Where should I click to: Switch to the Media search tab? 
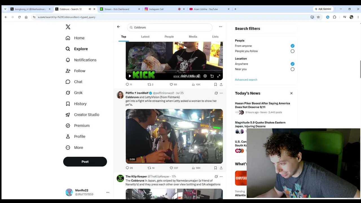193,37
